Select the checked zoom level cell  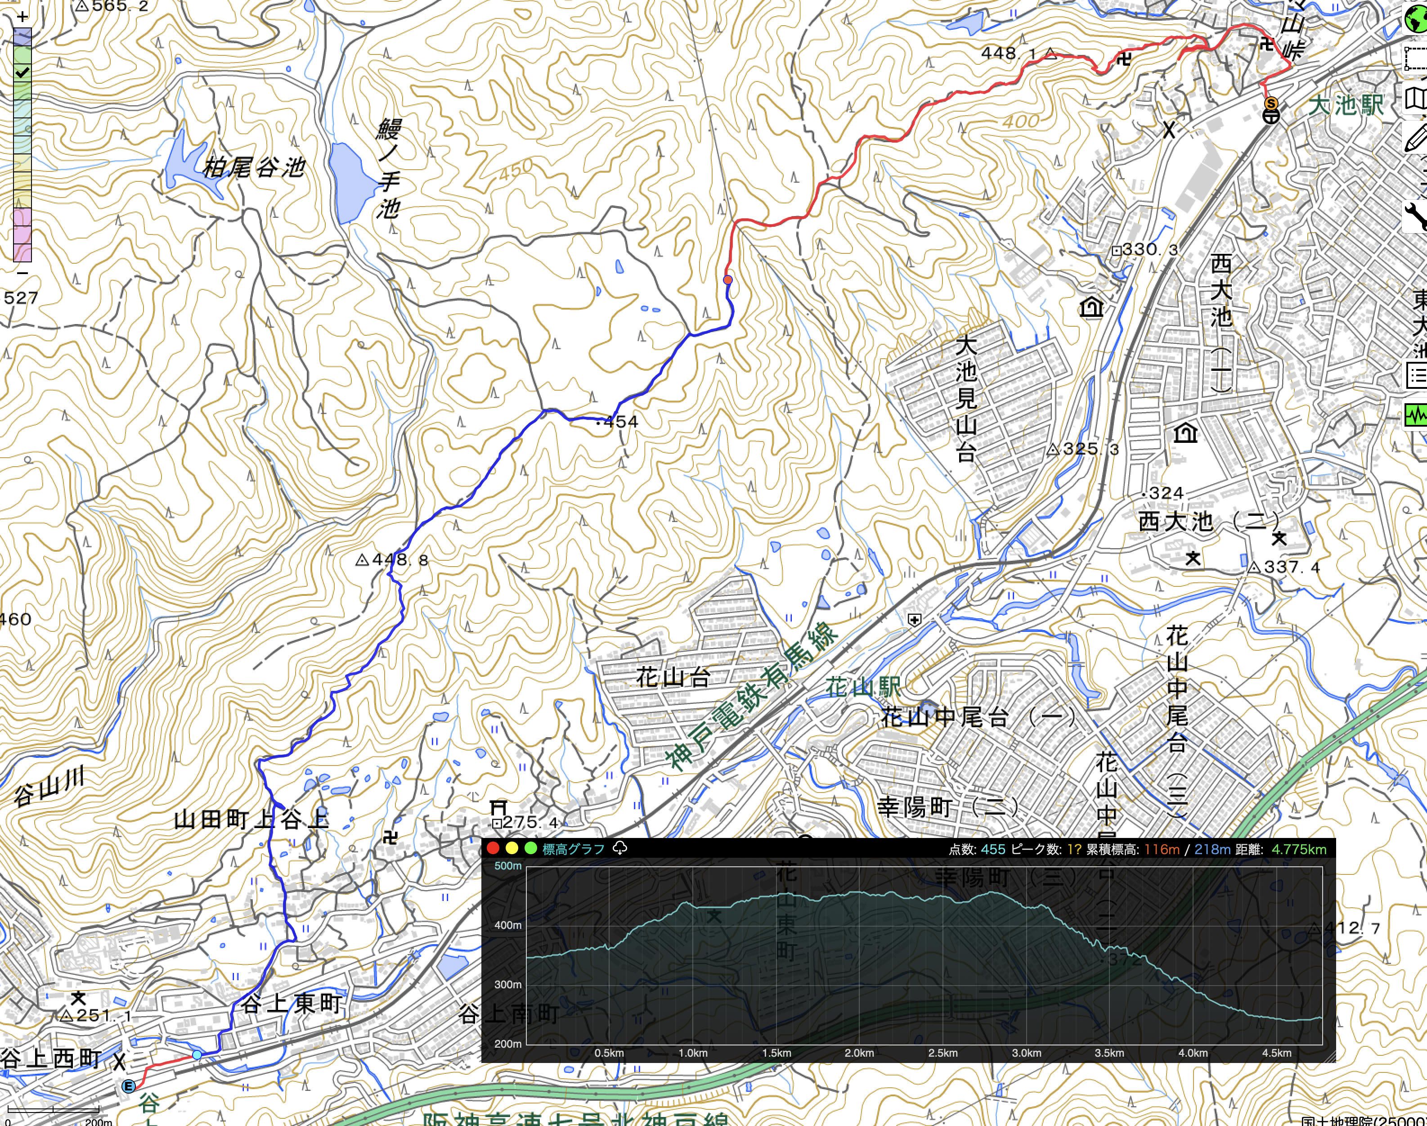[x=22, y=72]
